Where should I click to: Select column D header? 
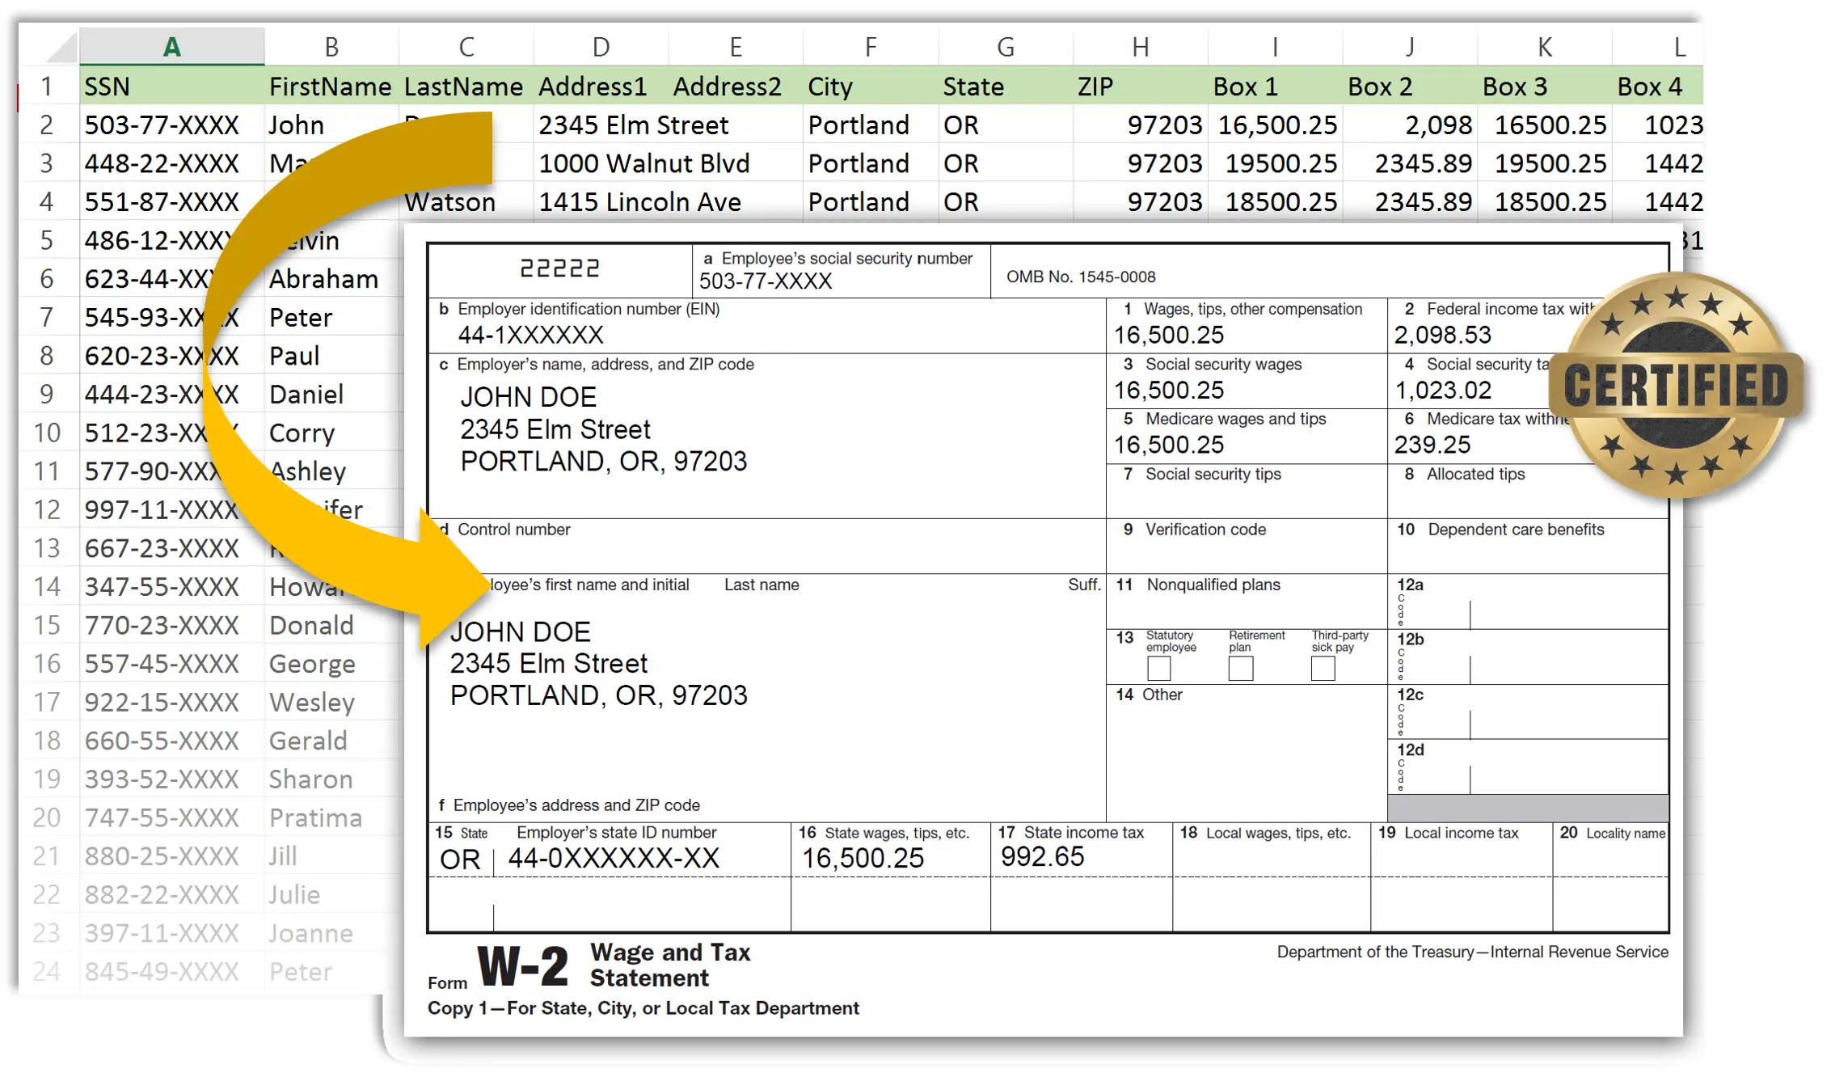[x=601, y=46]
